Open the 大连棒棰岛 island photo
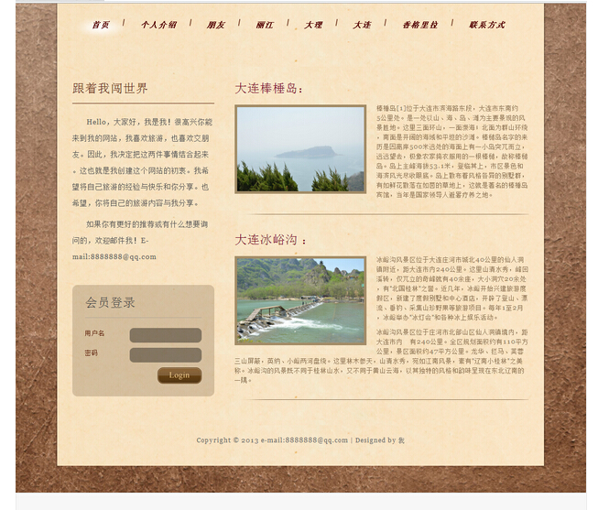Viewport: 609px width, 510px height. [x=300, y=149]
